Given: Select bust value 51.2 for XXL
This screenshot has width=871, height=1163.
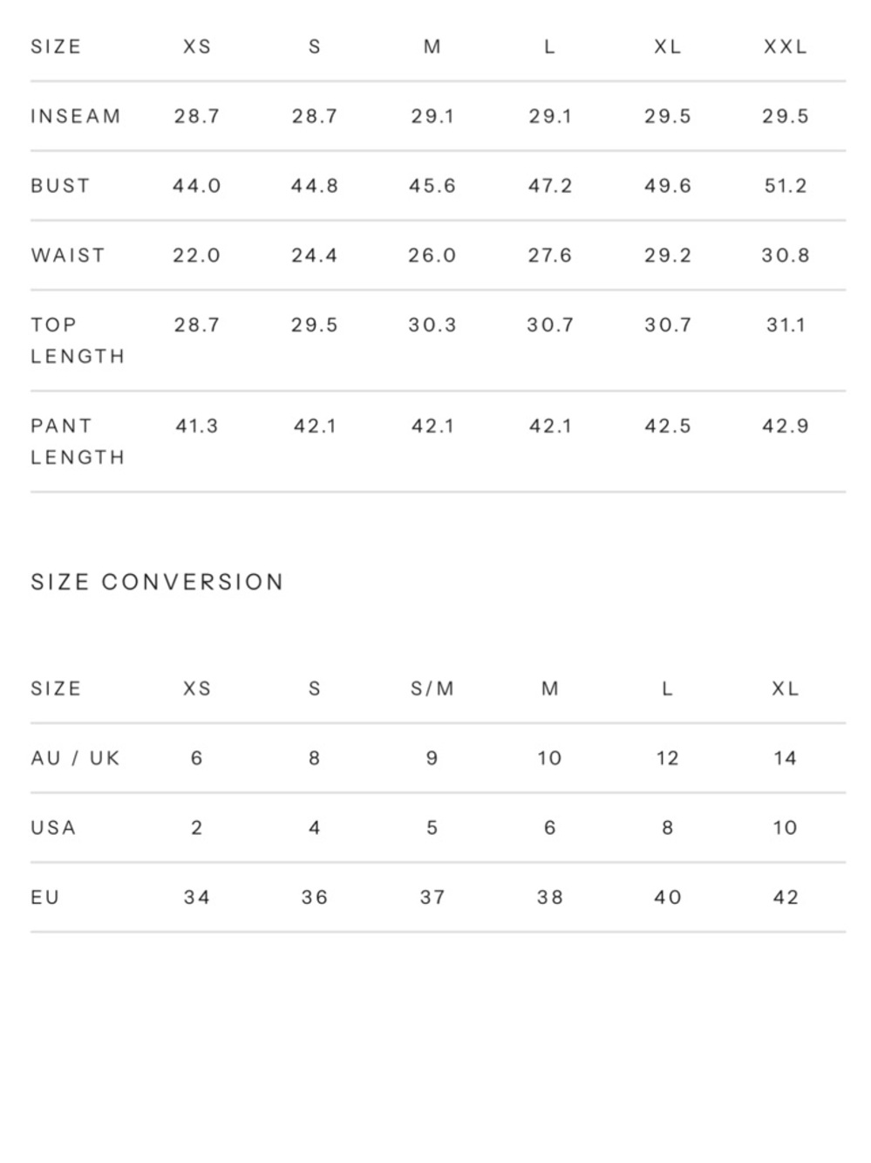Looking at the screenshot, I should coord(786,186).
